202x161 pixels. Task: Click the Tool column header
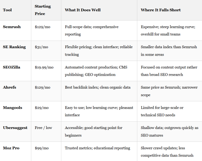coord(7,10)
